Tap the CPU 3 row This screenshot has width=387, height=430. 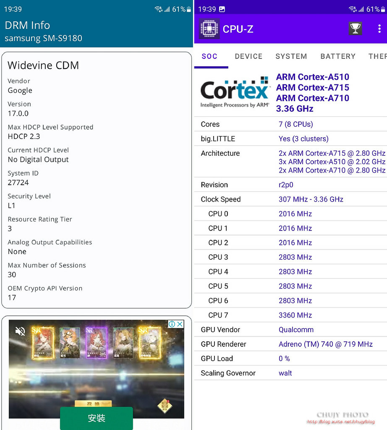coord(290,257)
